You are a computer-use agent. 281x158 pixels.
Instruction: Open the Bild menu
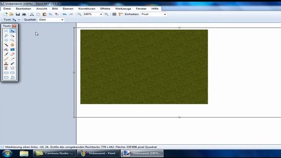[x=55, y=9]
